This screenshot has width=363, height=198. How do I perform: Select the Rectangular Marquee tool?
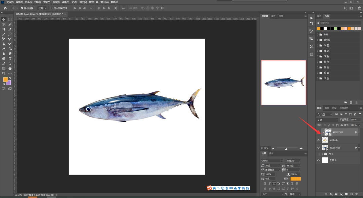pyautogui.click(x=10, y=19)
